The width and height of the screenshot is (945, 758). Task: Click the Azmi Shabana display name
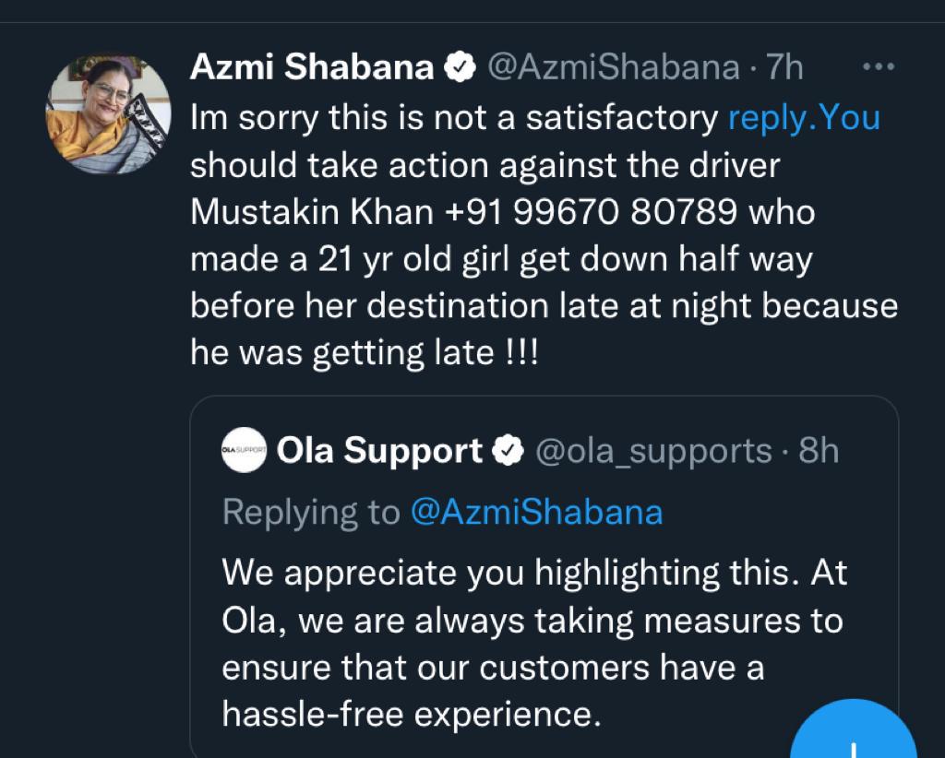coord(311,67)
